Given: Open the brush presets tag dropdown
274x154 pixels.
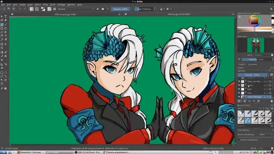Looking at the screenshot, I should (249, 109).
